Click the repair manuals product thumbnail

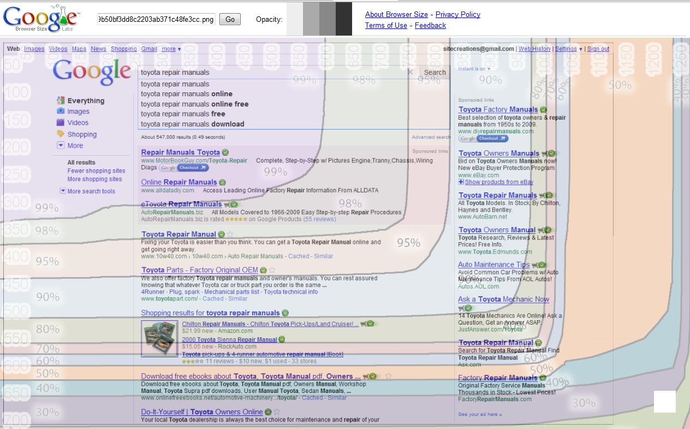[x=159, y=339]
